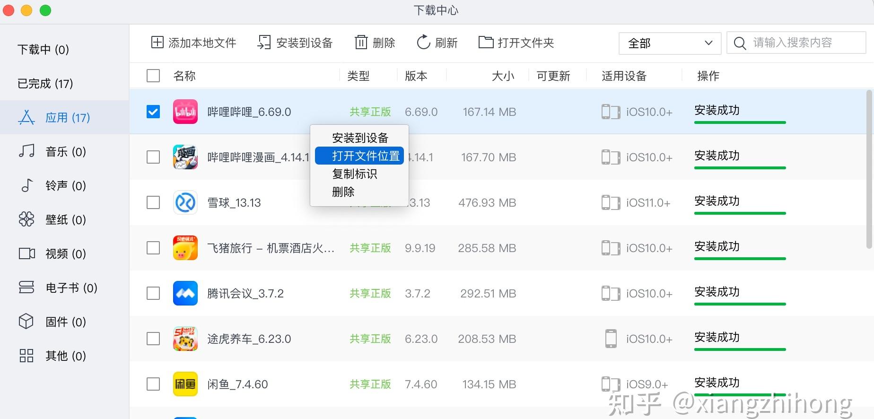Open the 已完成 (17) sidebar tab
Screen dimensions: 874x419
click(45, 83)
